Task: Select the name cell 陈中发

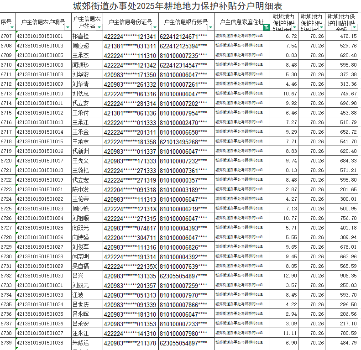Action: pyautogui.click(x=87, y=189)
